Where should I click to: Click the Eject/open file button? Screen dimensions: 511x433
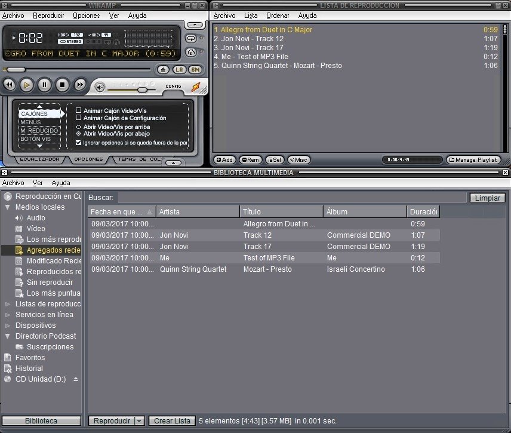click(x=163, y=69)
